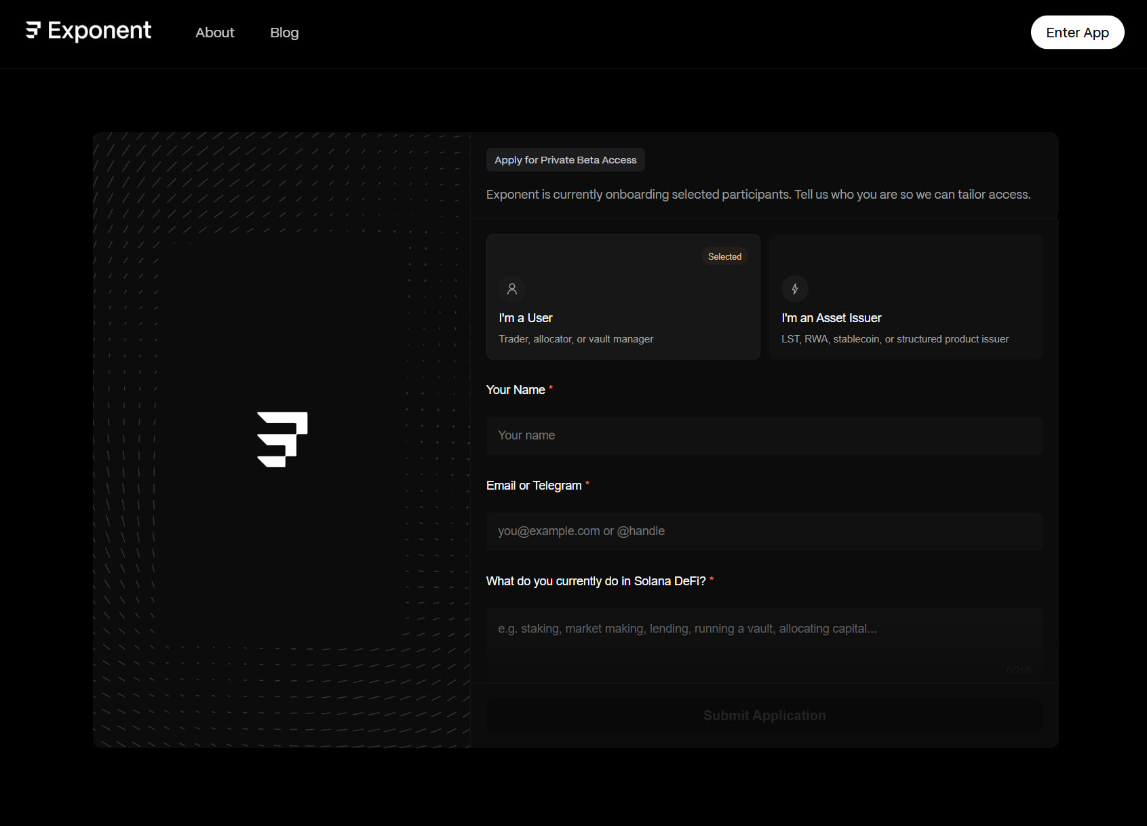Click the lightning bolt issuer icon
The height and width of the screenshot is (826, 1147).
[794, 289]
